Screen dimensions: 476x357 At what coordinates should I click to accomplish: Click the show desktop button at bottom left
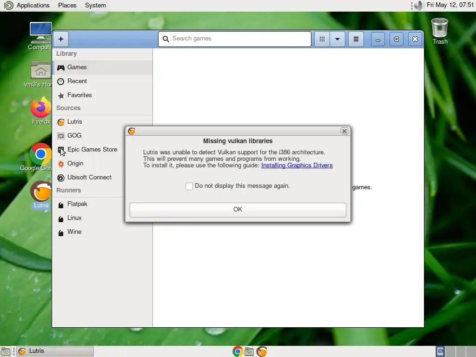tap(6, 351)
